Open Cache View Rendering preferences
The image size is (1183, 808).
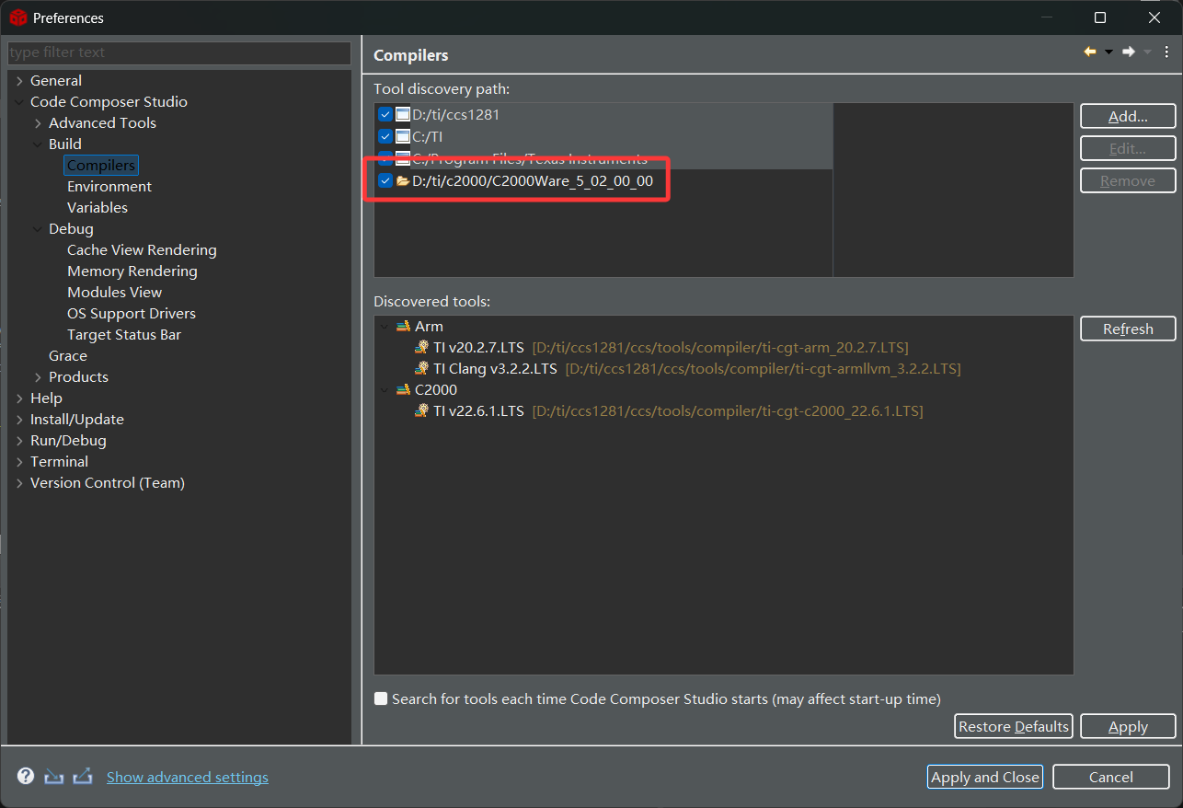pos(142,250)
